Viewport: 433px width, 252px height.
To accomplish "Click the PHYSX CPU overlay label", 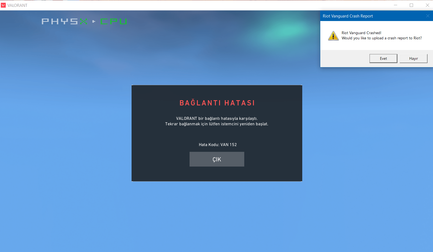I will coord(84,21).
